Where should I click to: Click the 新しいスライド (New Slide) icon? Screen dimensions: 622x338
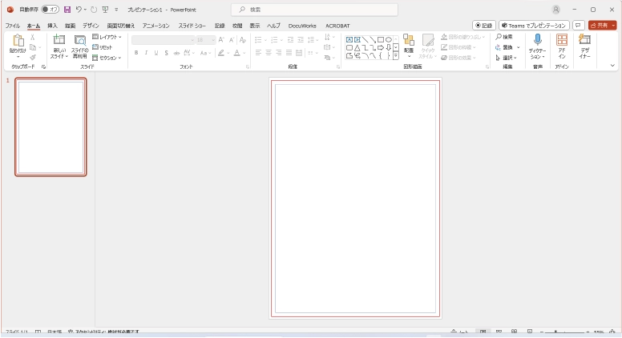[x=59, y=39]
